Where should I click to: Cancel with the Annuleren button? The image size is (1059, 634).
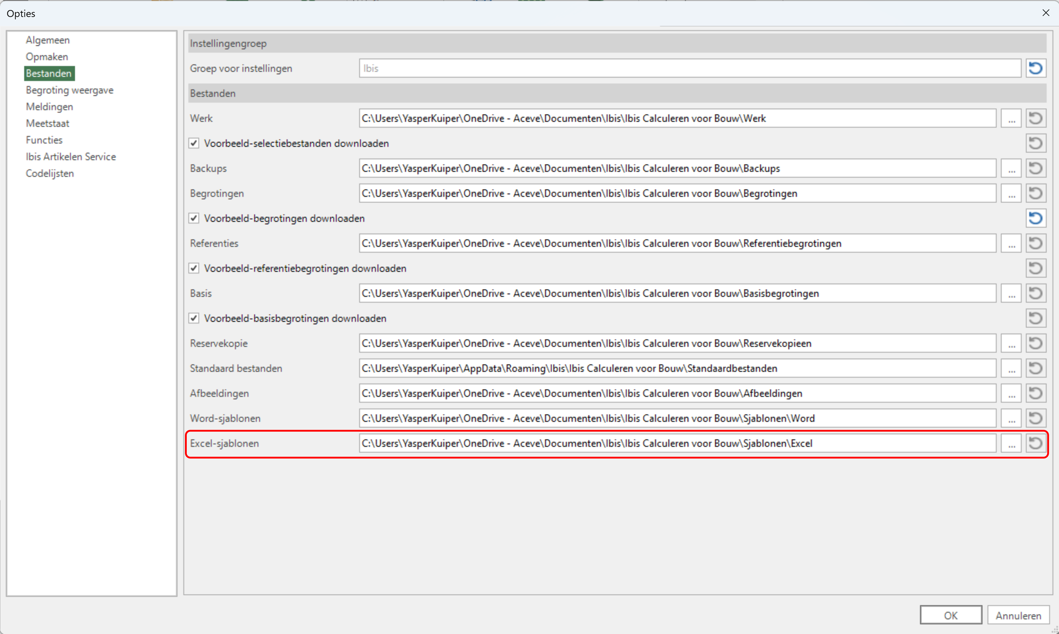[x=1018, y=615]
